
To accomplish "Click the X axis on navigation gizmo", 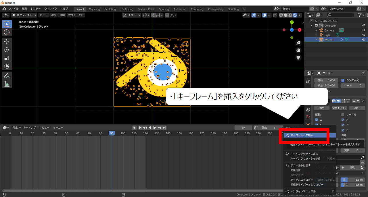I will [300, 30].
